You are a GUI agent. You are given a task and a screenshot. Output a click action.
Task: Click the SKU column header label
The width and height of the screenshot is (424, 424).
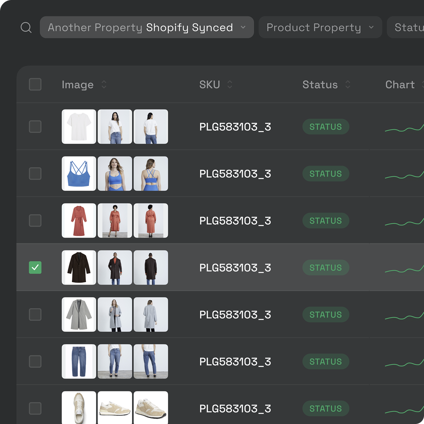pos(209,85)
